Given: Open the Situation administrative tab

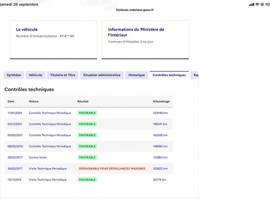Looking at the screenshot, I should pos(102,75).
